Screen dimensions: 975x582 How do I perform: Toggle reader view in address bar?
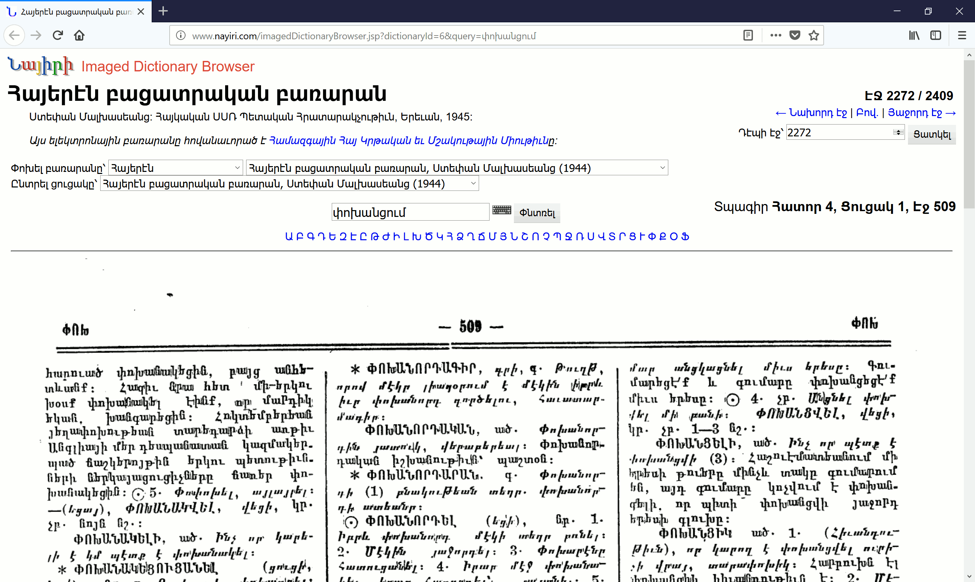click(748, 35)
